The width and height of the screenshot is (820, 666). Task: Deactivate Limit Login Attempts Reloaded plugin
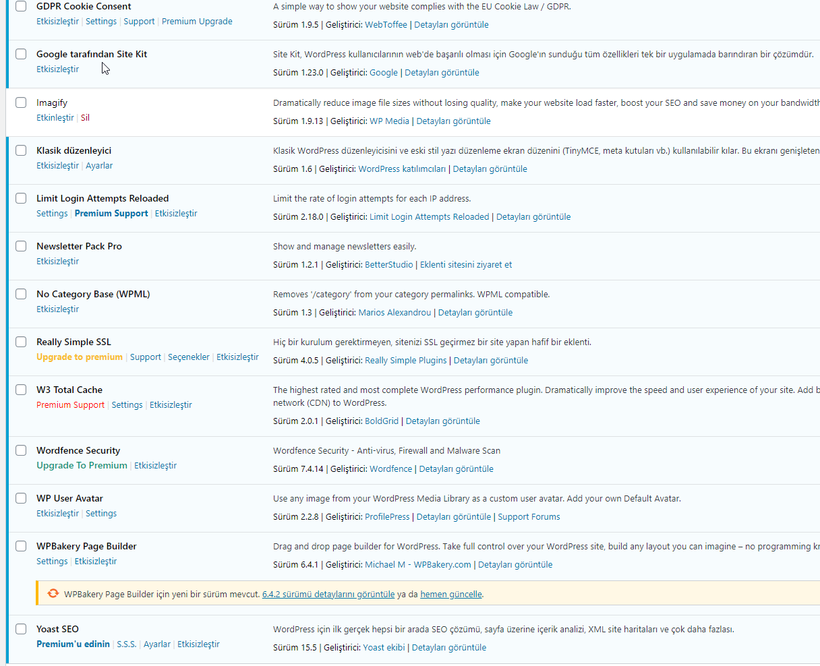(176, 213)
